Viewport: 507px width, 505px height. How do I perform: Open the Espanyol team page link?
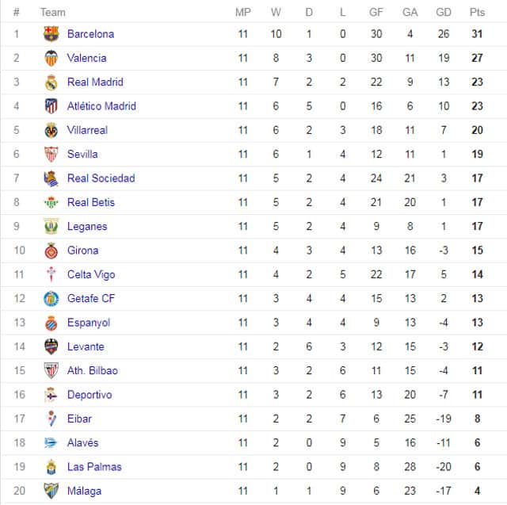point(89,323)
